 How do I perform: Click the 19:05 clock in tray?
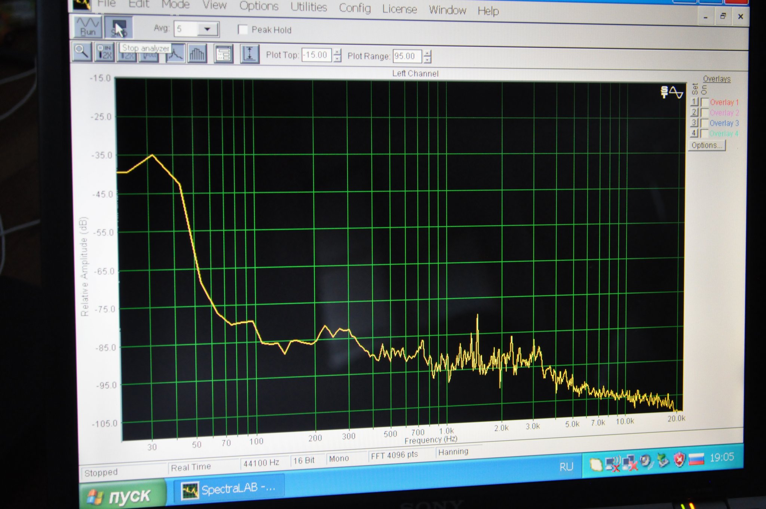(721, 457)
